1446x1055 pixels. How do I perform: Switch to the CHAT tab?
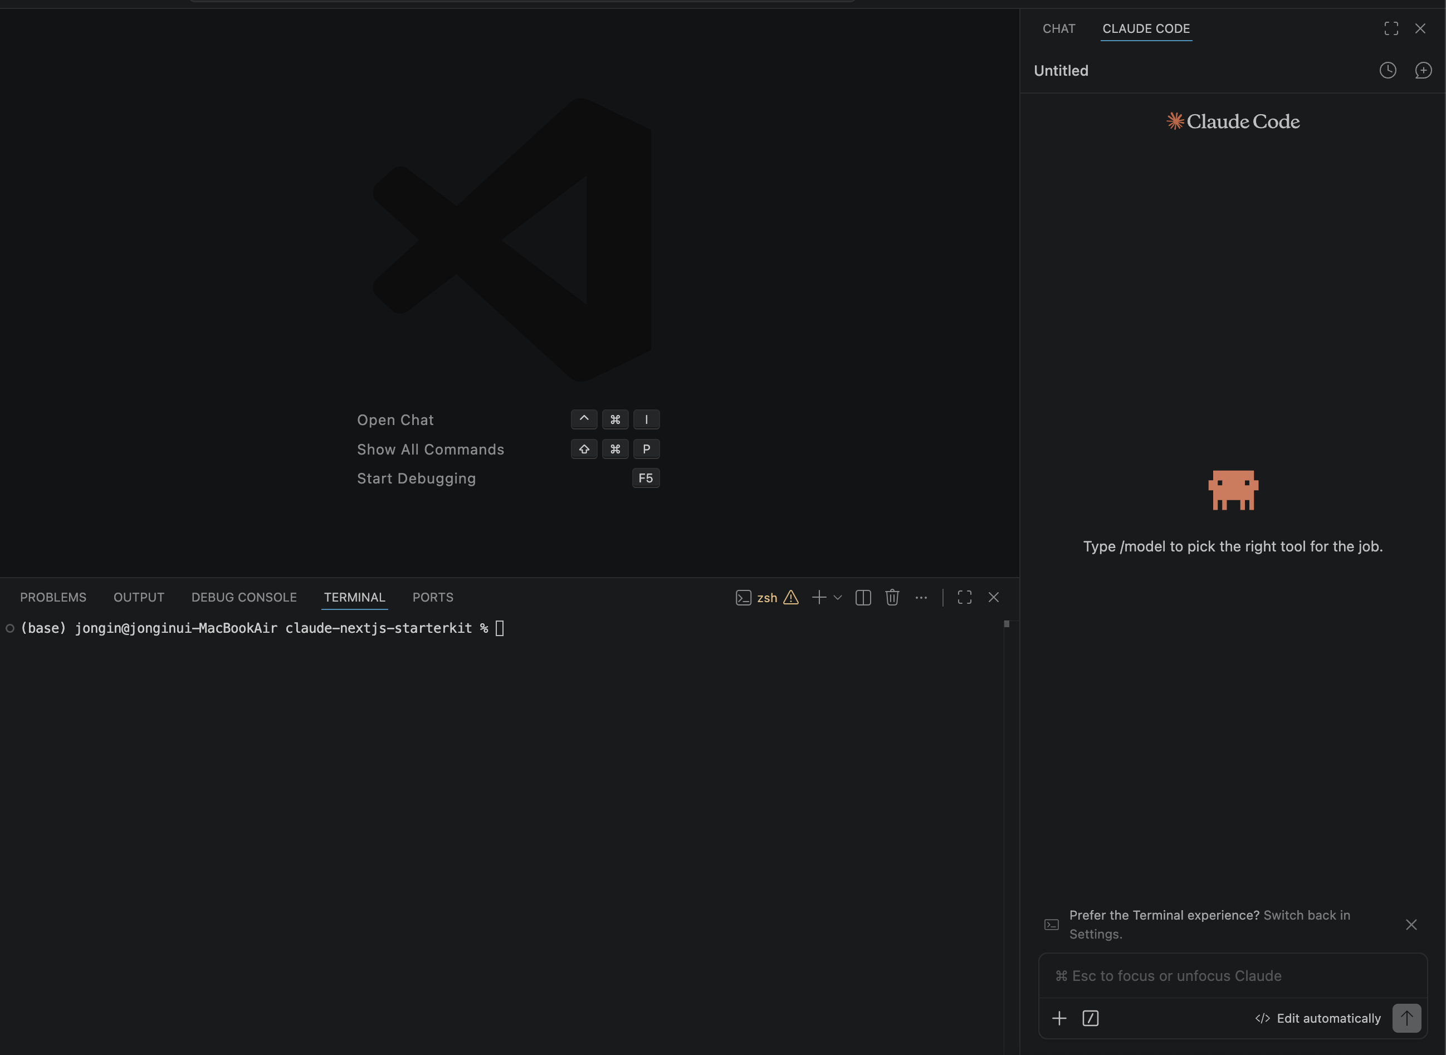tap(1058, 29)
